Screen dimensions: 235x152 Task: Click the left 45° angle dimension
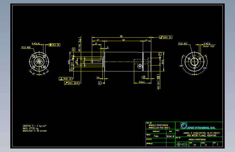(34, 74)
